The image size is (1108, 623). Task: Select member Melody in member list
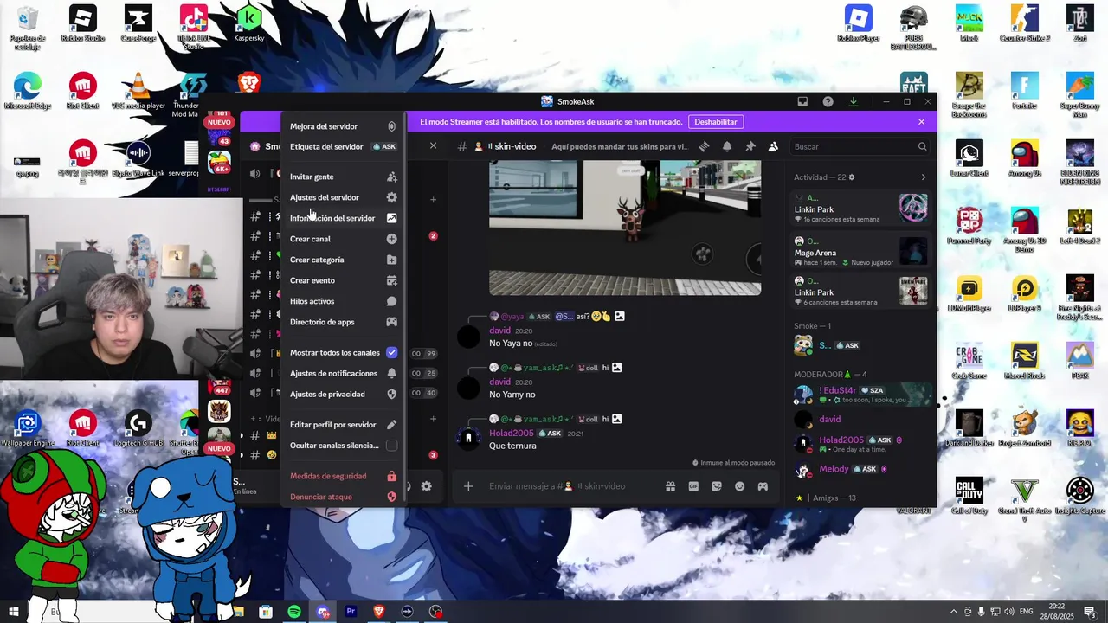click(x=860, y=469)
